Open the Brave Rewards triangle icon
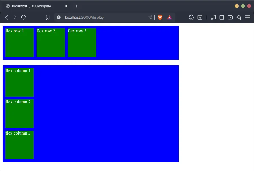The image size is (254, 171). pyautogui.click(x=169, y=17)
